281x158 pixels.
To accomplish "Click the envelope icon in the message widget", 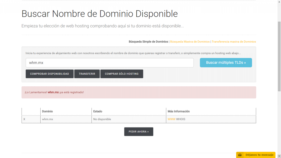I will coord(240,155).
